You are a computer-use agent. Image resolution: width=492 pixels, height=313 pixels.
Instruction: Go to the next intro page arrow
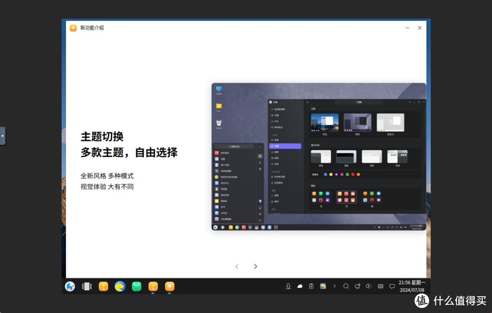pyautogui.click(x=255, y=267)
